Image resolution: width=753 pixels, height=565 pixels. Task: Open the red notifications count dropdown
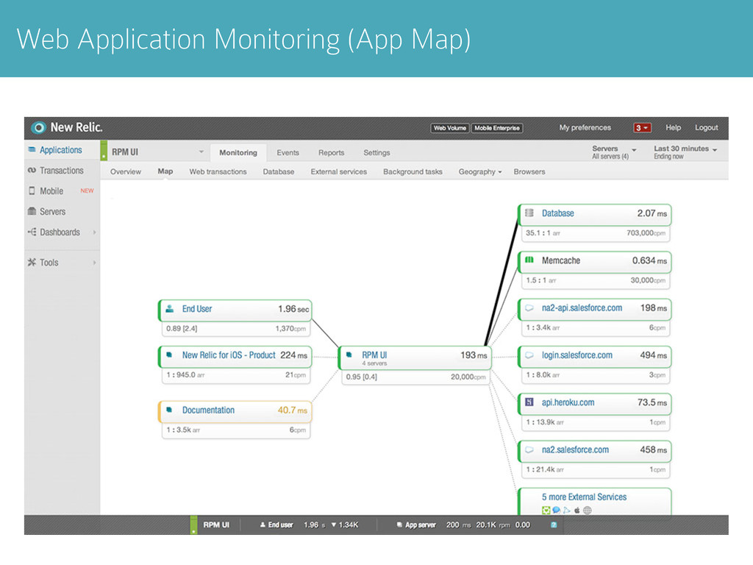[642, 128]
